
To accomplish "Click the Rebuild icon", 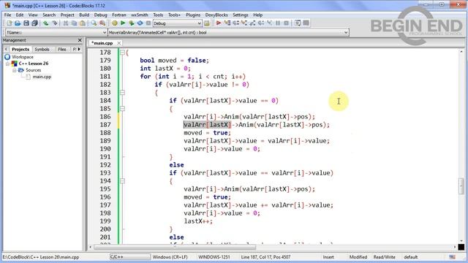I will pyautogui.click(x=140, y=23).
